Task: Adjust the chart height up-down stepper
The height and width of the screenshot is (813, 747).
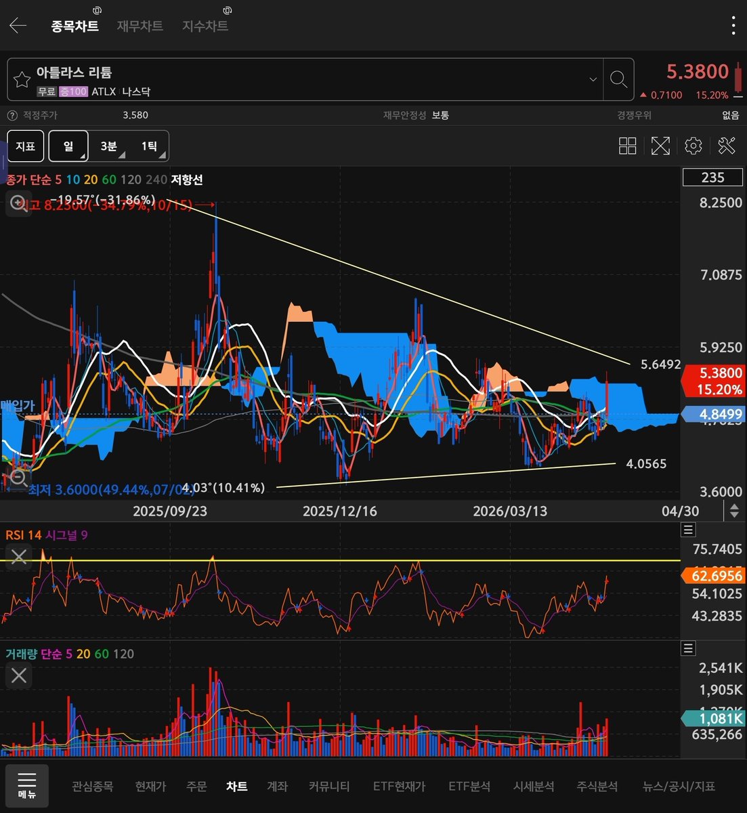Action: pyautogui.click(x=733, y=511)
